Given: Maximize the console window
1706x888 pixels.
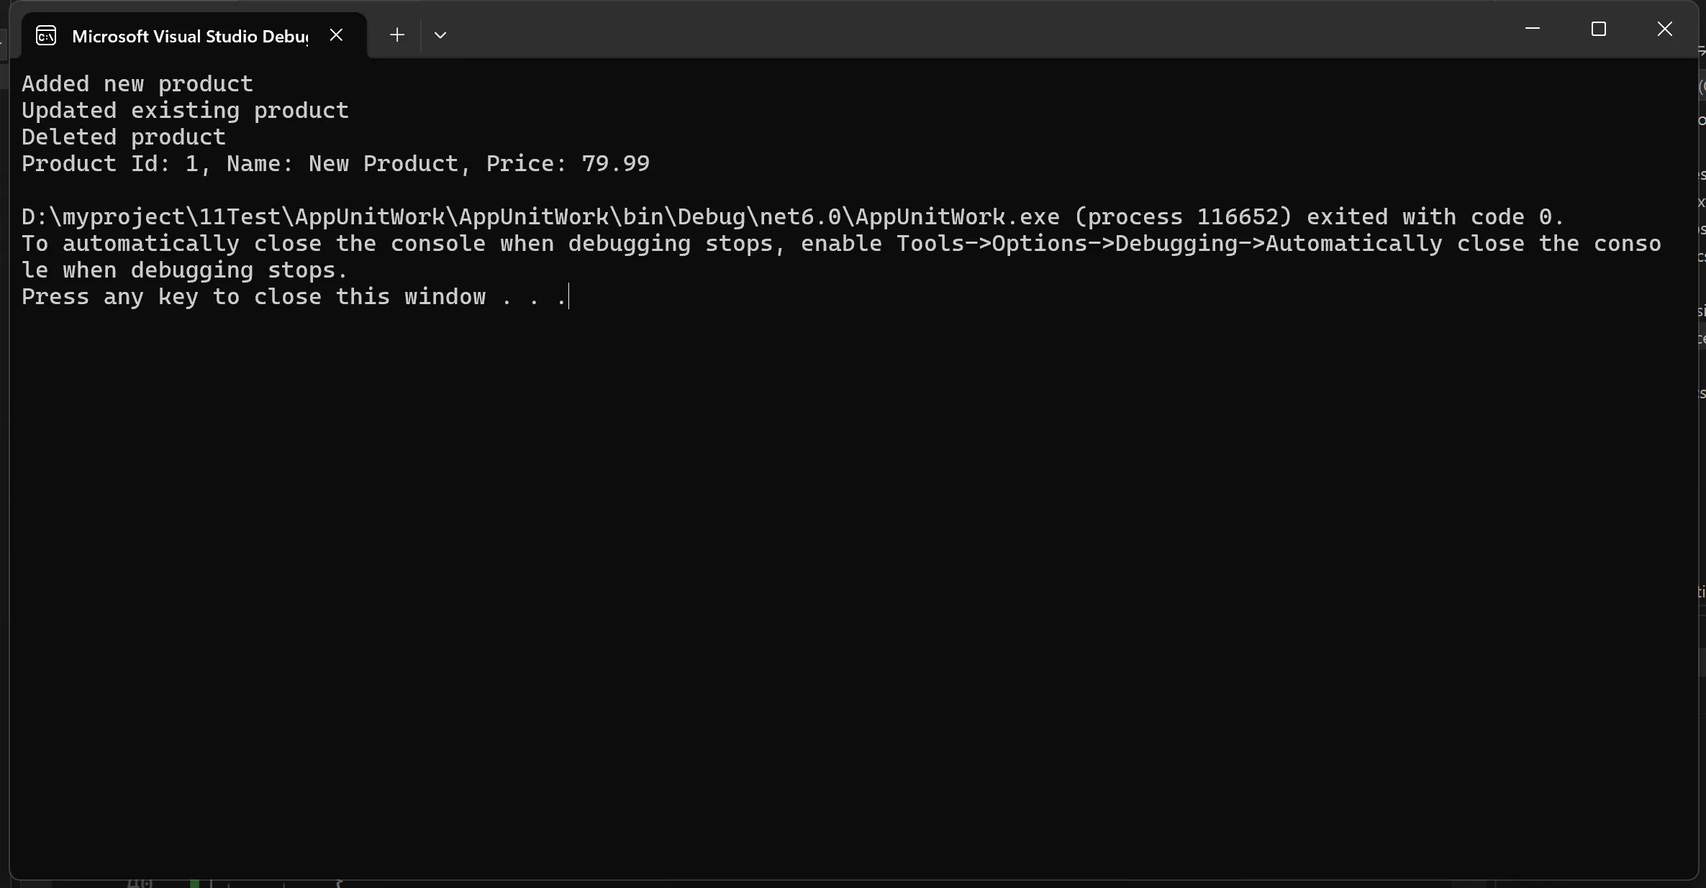Looking at the screenshot, I should [x=1598, y=29].
